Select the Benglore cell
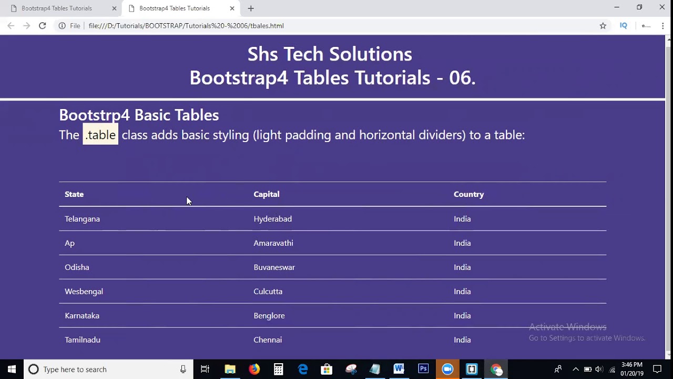 point(269,316)
